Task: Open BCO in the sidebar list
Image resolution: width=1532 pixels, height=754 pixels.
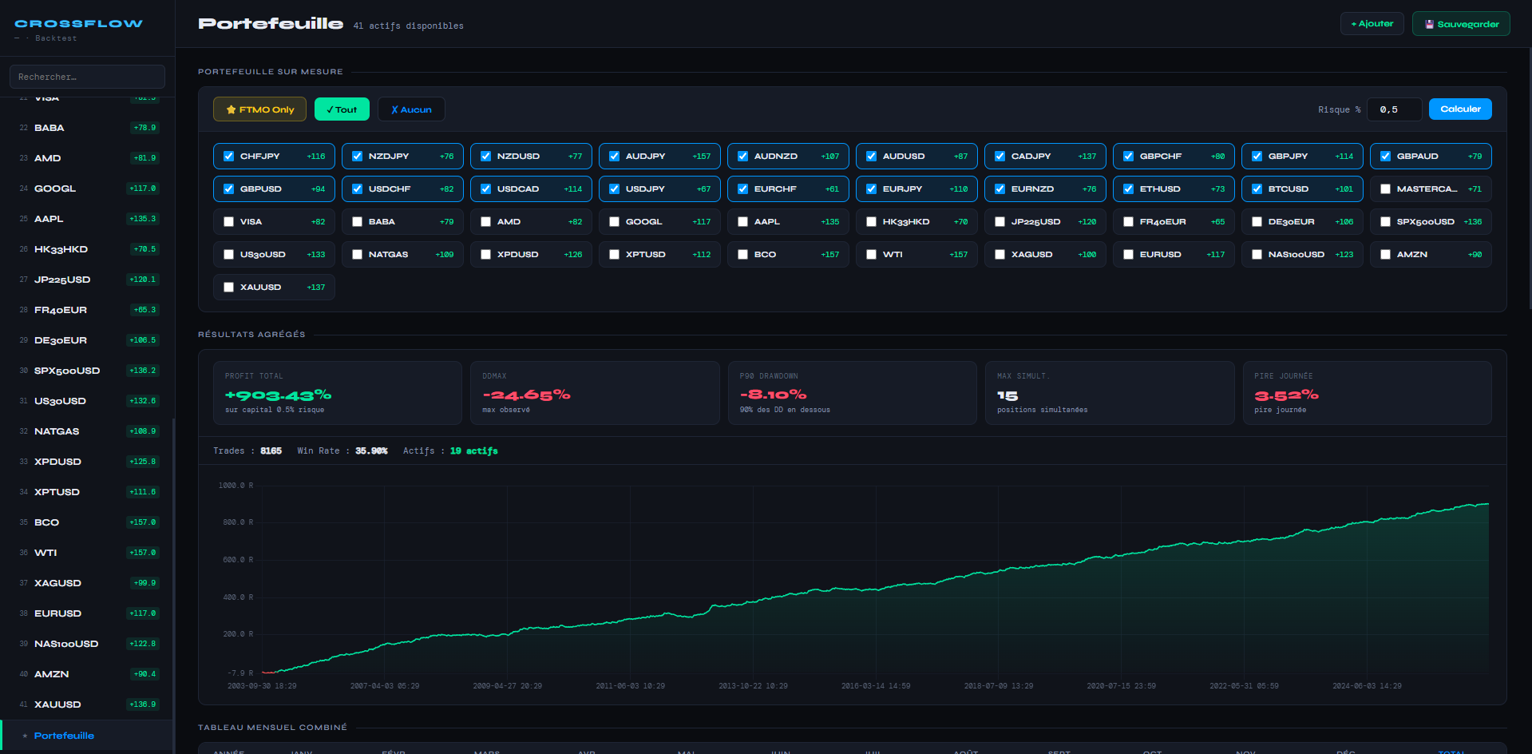Action: point(87,522)
